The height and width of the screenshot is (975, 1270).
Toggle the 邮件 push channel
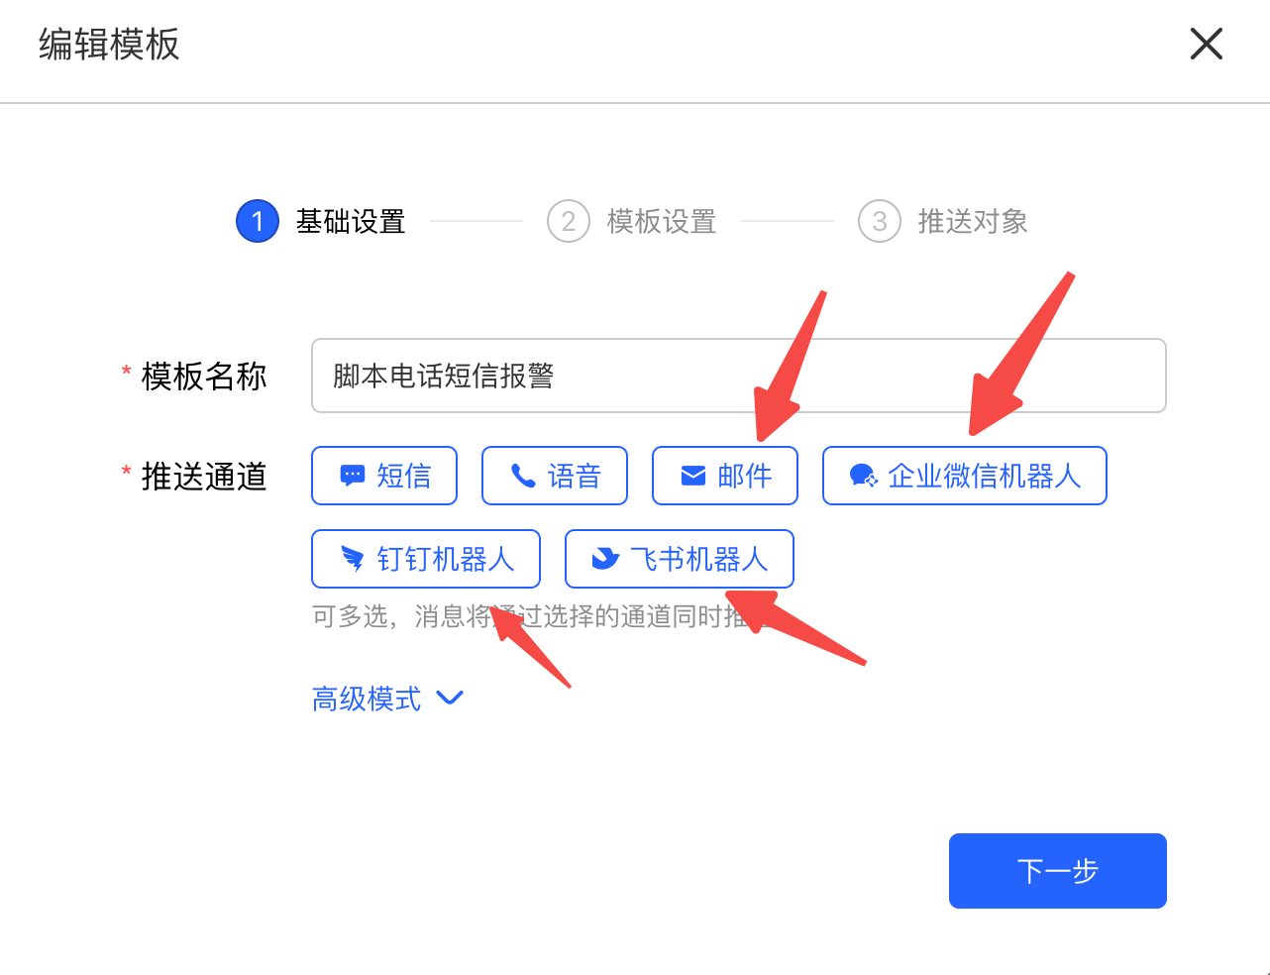pos(725,476)
